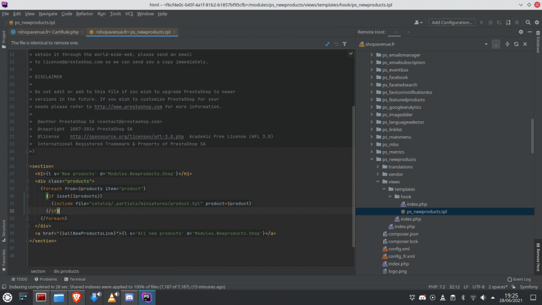Open the Refactor menu

pos(84,14)
